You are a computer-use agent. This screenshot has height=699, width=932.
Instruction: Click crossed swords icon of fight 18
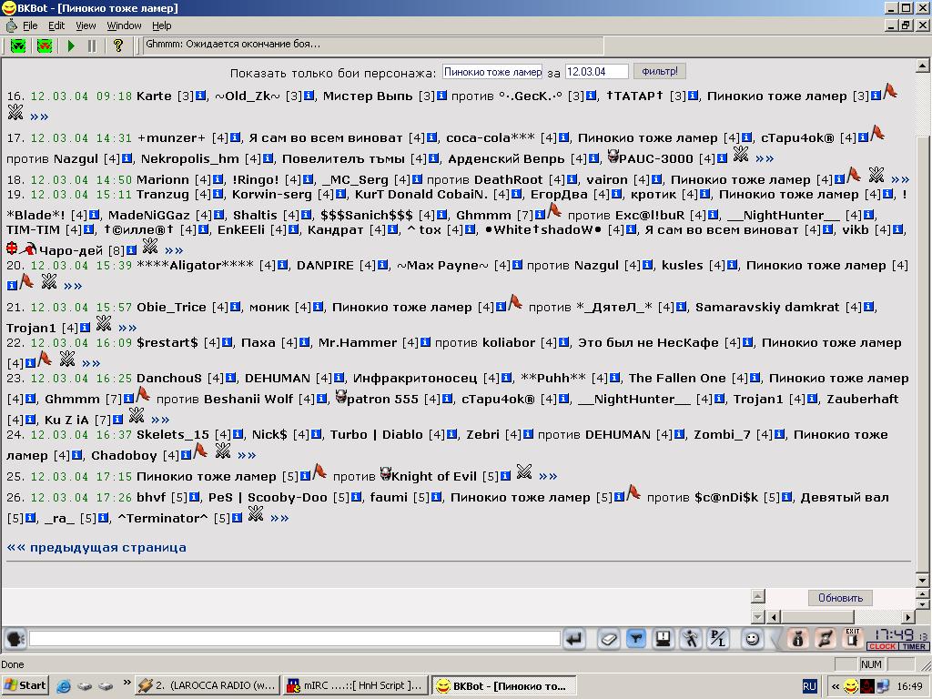[876, 175]
